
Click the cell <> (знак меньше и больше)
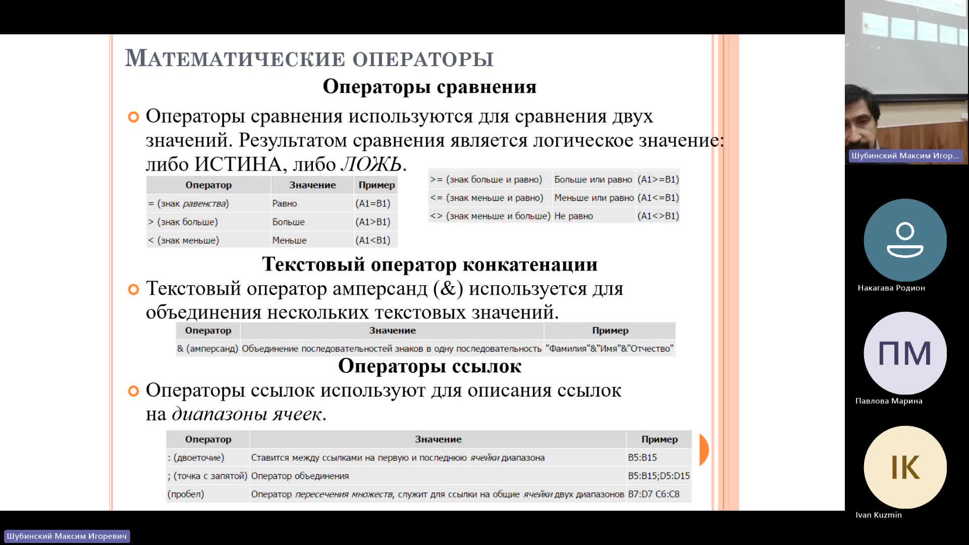coord(490,215)
